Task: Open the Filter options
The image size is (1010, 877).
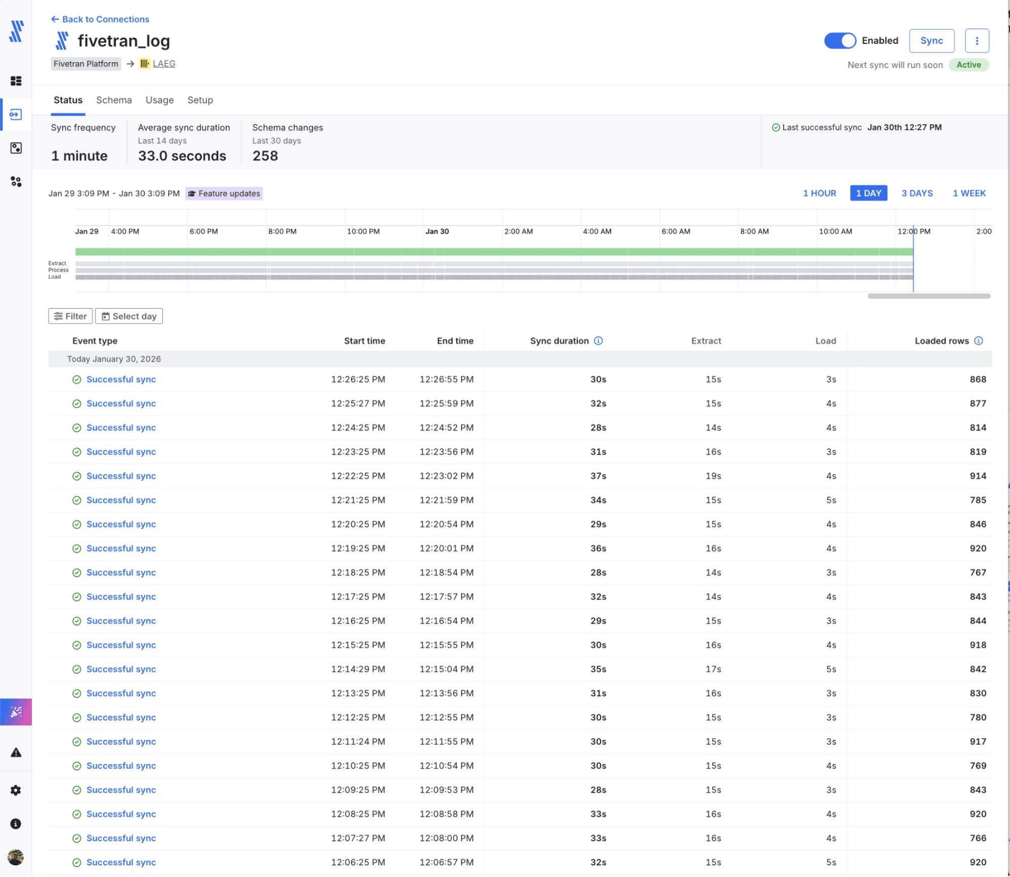Action: tap(70, 316)
